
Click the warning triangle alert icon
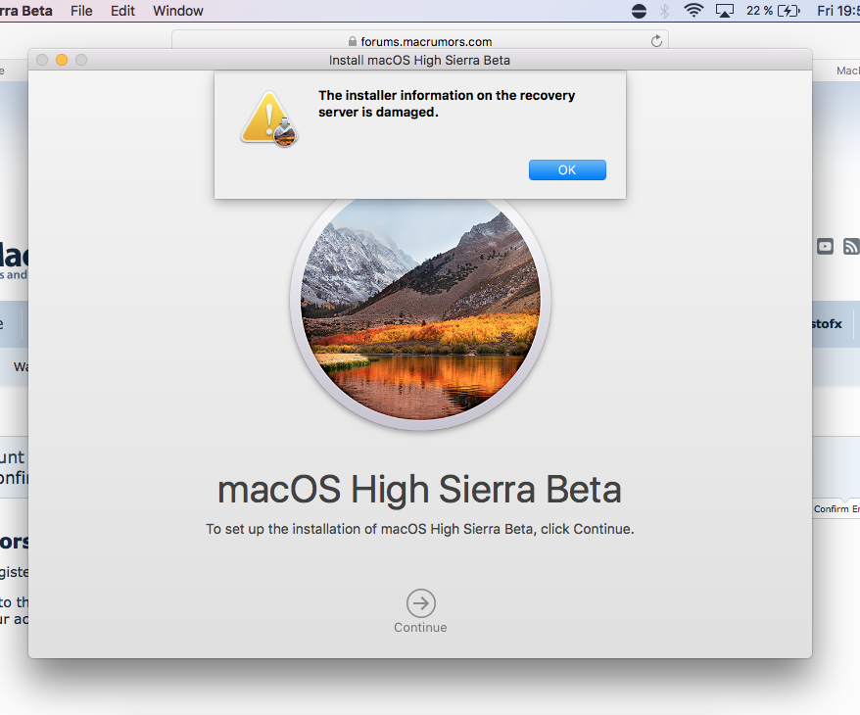coord(268,119)
